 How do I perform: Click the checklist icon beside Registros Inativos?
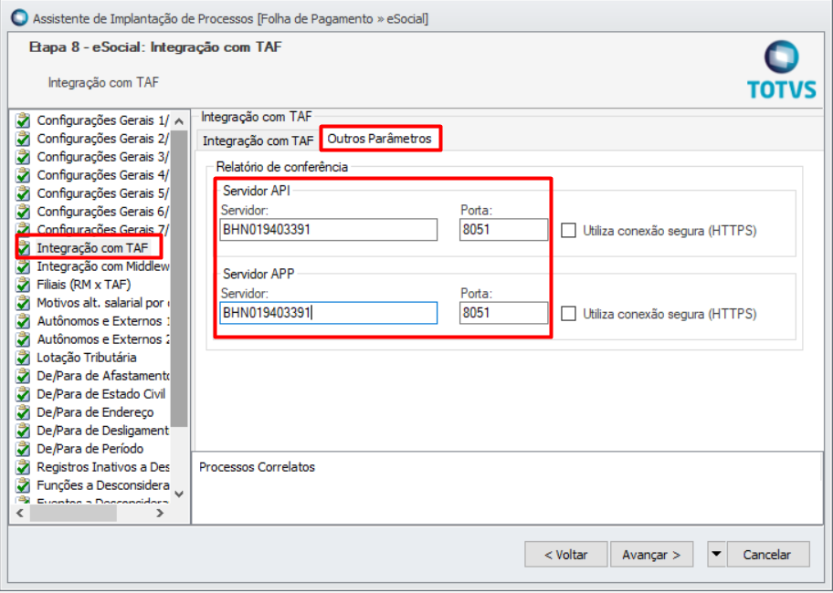click(23, 467)
